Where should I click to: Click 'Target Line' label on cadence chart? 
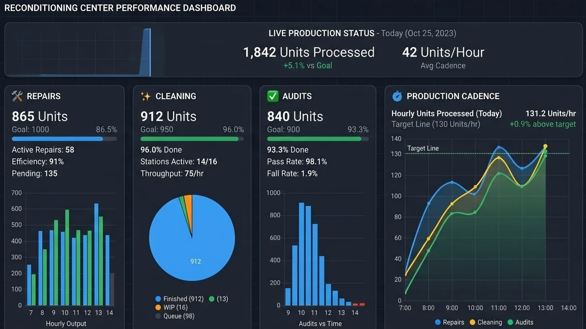[423, 148]
